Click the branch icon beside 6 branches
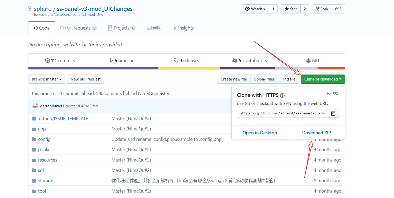Image resolution: width=394 pixels, height=198 pixels. click(111, 61)
